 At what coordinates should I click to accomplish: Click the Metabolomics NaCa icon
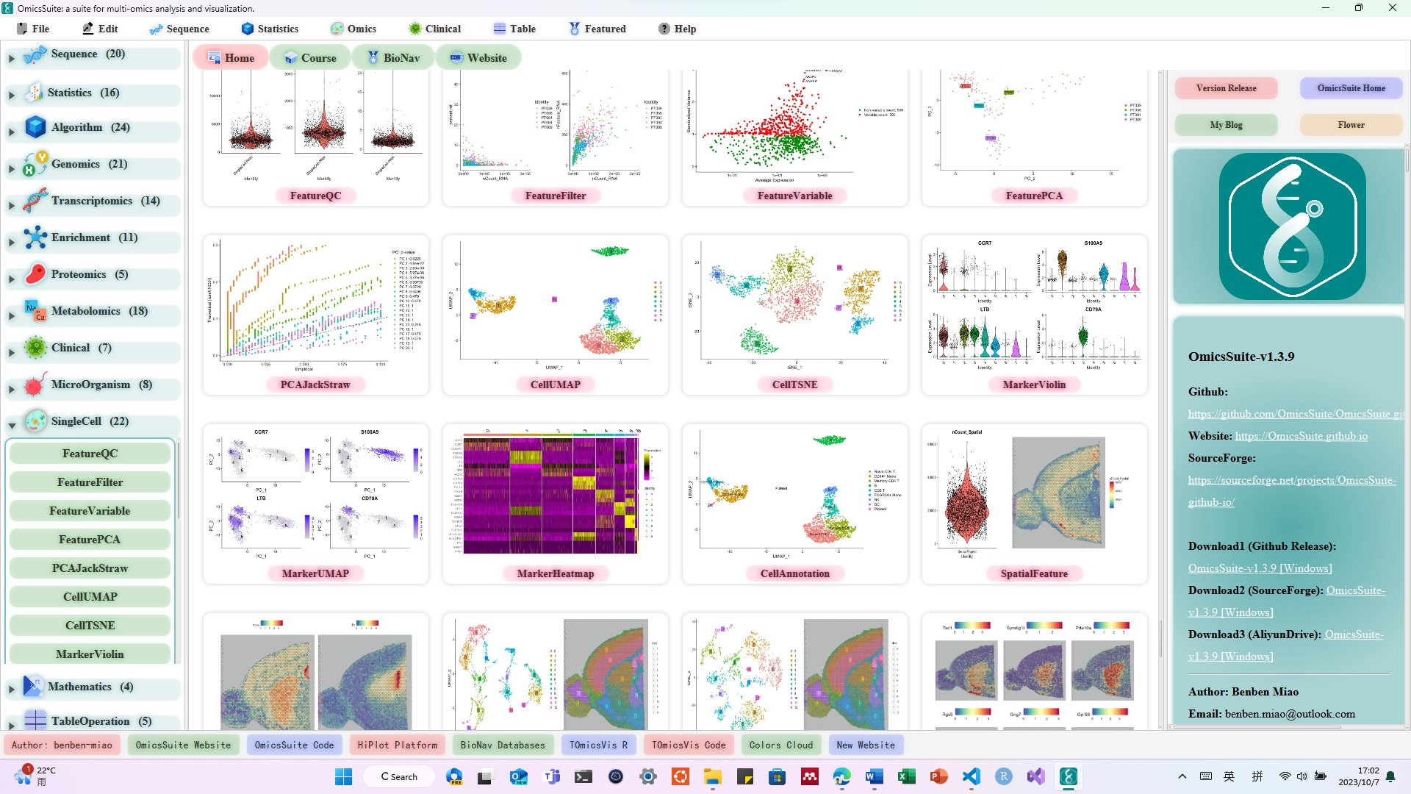click(35, 312)
